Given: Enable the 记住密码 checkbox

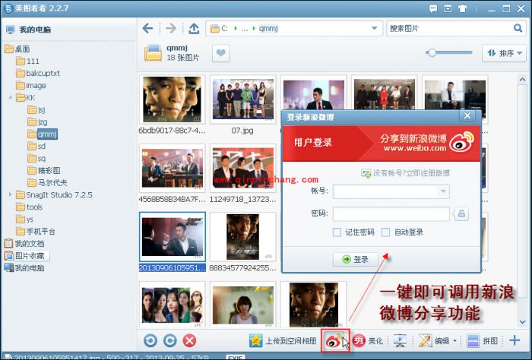Looking at the screenshot, I should [x=337, y=232].
